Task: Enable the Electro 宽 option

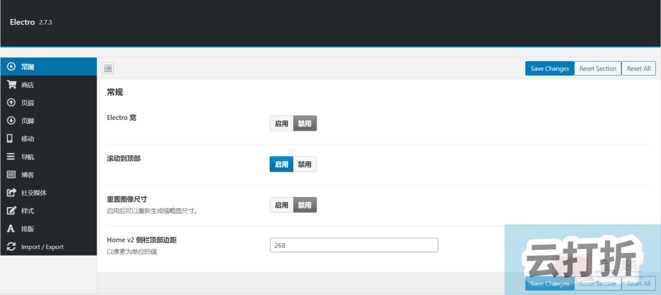Action: pyautogui.click(x=282, y=123)
